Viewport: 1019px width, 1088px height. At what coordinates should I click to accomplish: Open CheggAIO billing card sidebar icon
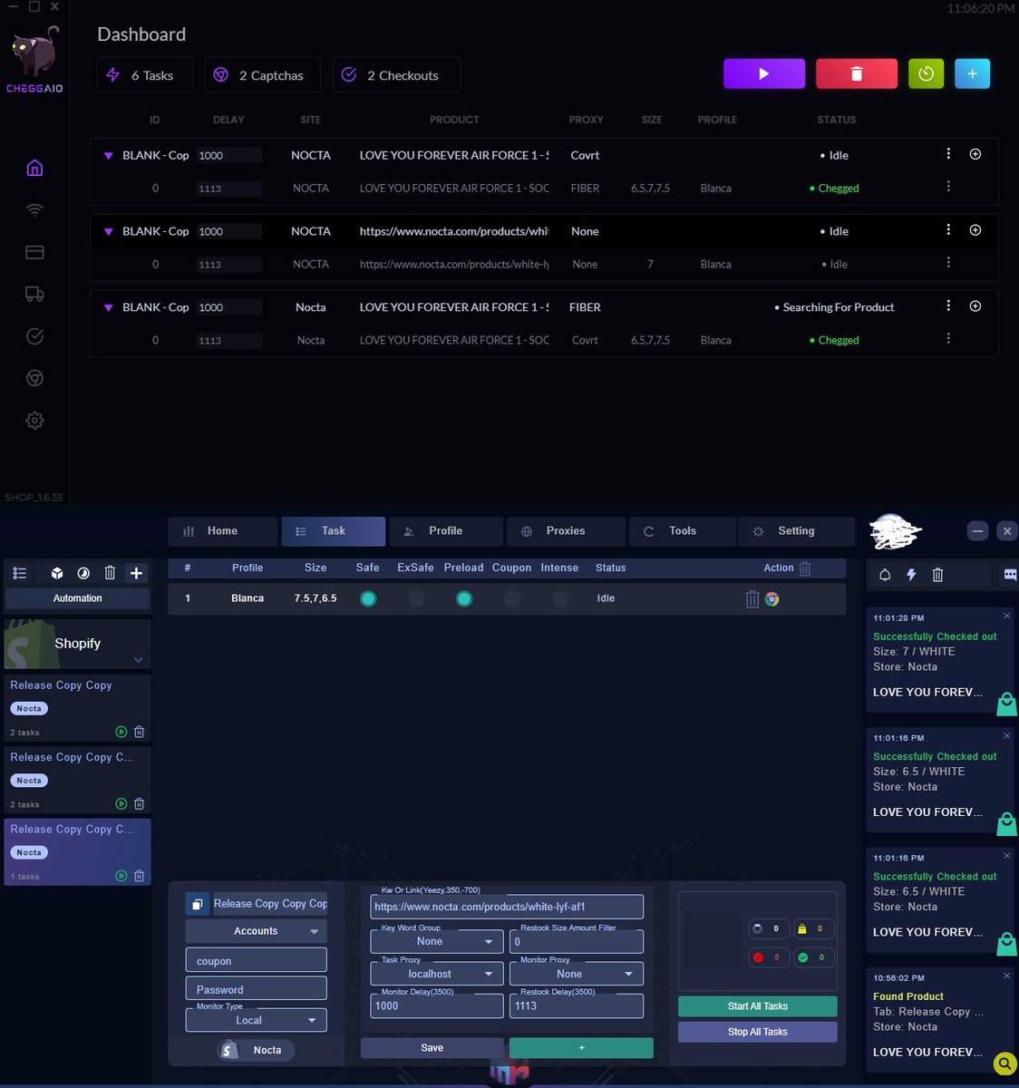(x=34, y=252)
